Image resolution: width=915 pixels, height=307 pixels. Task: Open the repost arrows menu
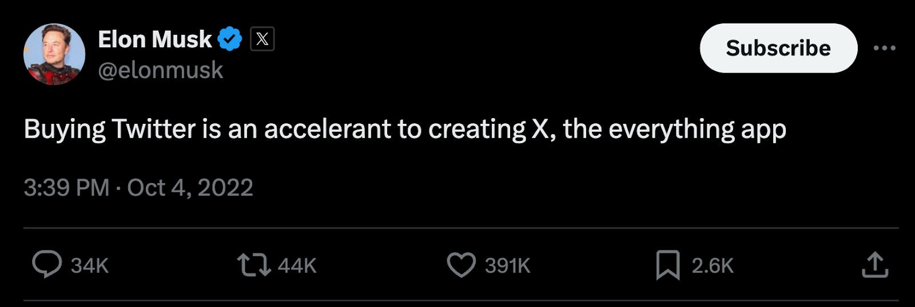click(x=254, y=265)
